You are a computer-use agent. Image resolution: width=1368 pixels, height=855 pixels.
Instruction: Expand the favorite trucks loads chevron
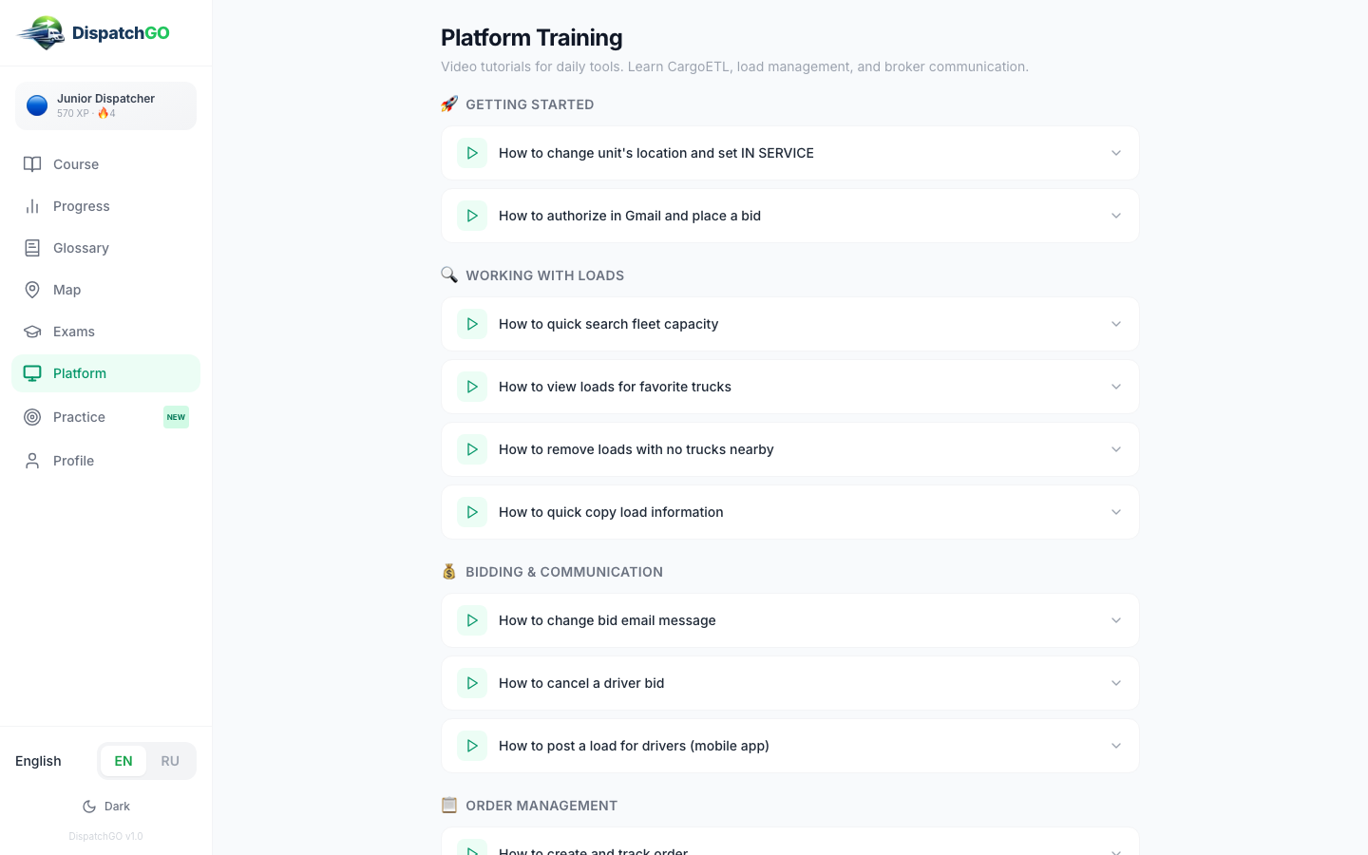[1116, 387]
